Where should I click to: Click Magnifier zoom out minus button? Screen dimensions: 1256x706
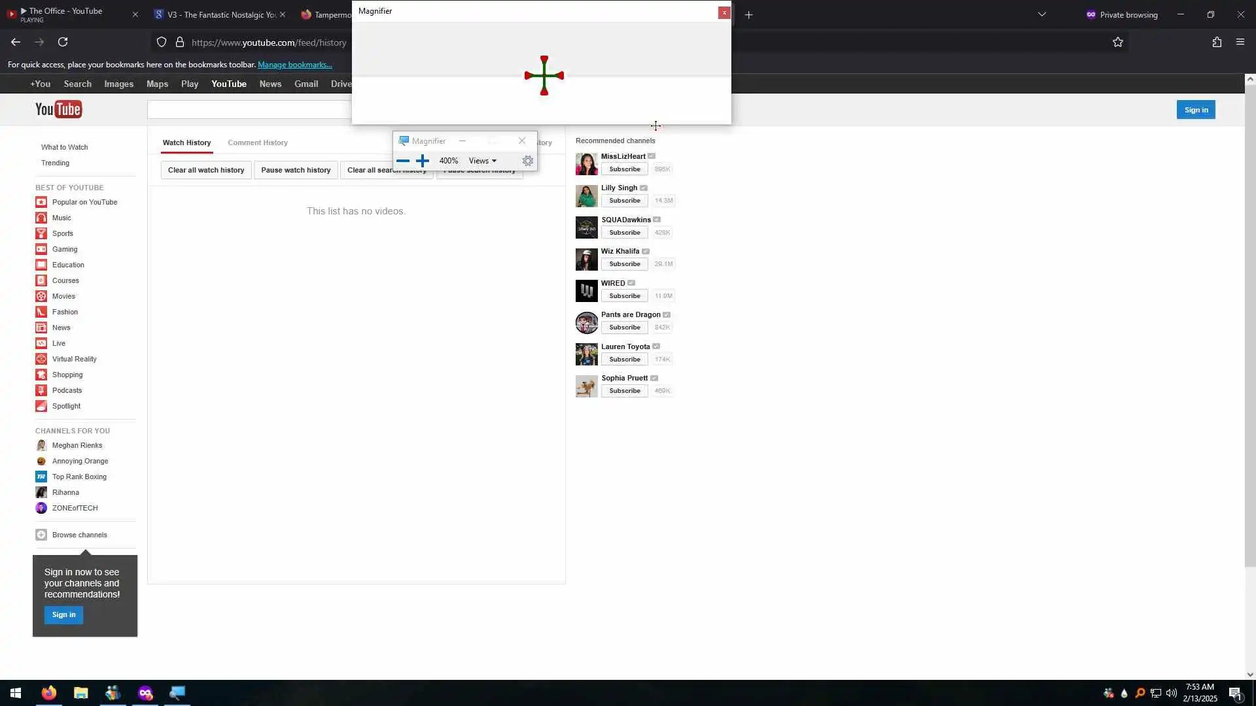(403, 161)
